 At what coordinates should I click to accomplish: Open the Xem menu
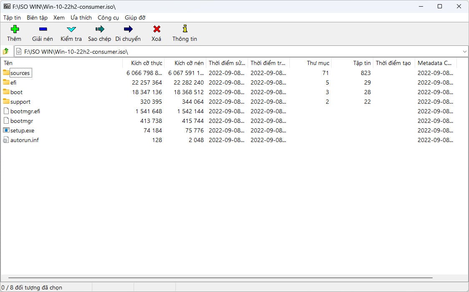tap(59, 17)
